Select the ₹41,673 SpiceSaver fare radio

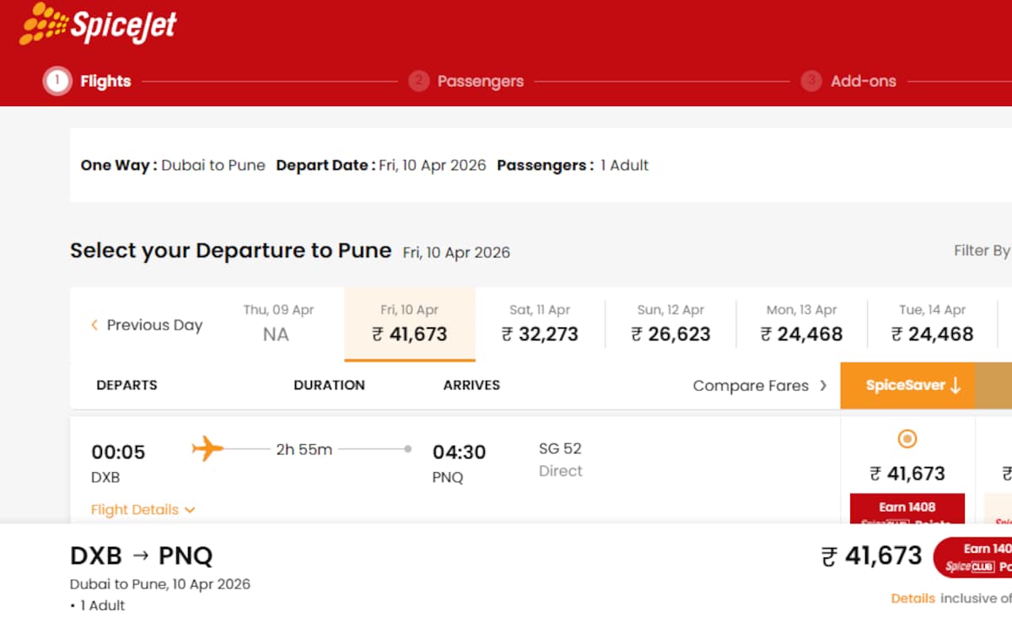pos(907,439)
